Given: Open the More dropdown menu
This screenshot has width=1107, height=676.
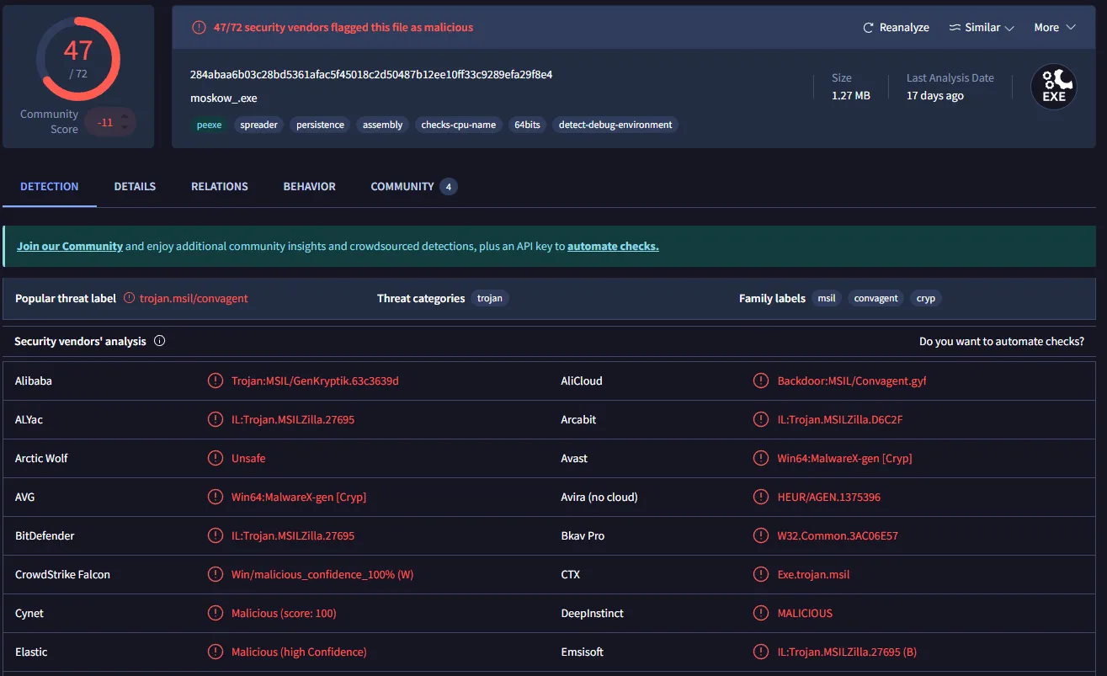Looking at the screenshot, I should point(1055,28).
